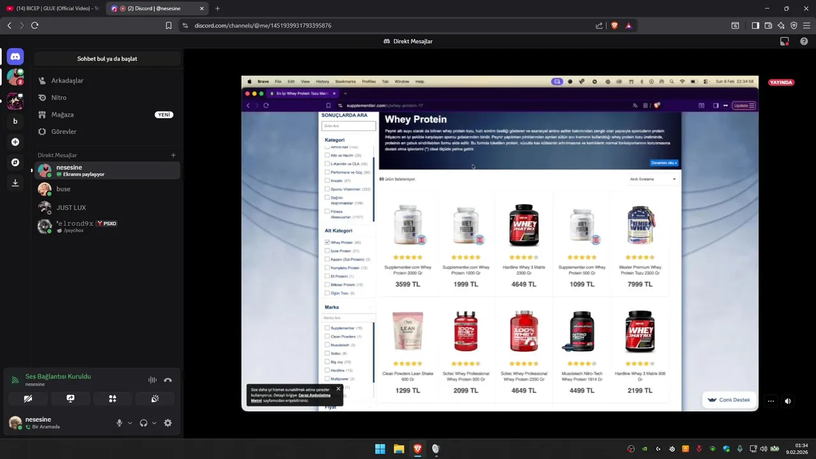Open Discord help question mark icon
Screen dimensions: 816x459
tap(804, 41)
